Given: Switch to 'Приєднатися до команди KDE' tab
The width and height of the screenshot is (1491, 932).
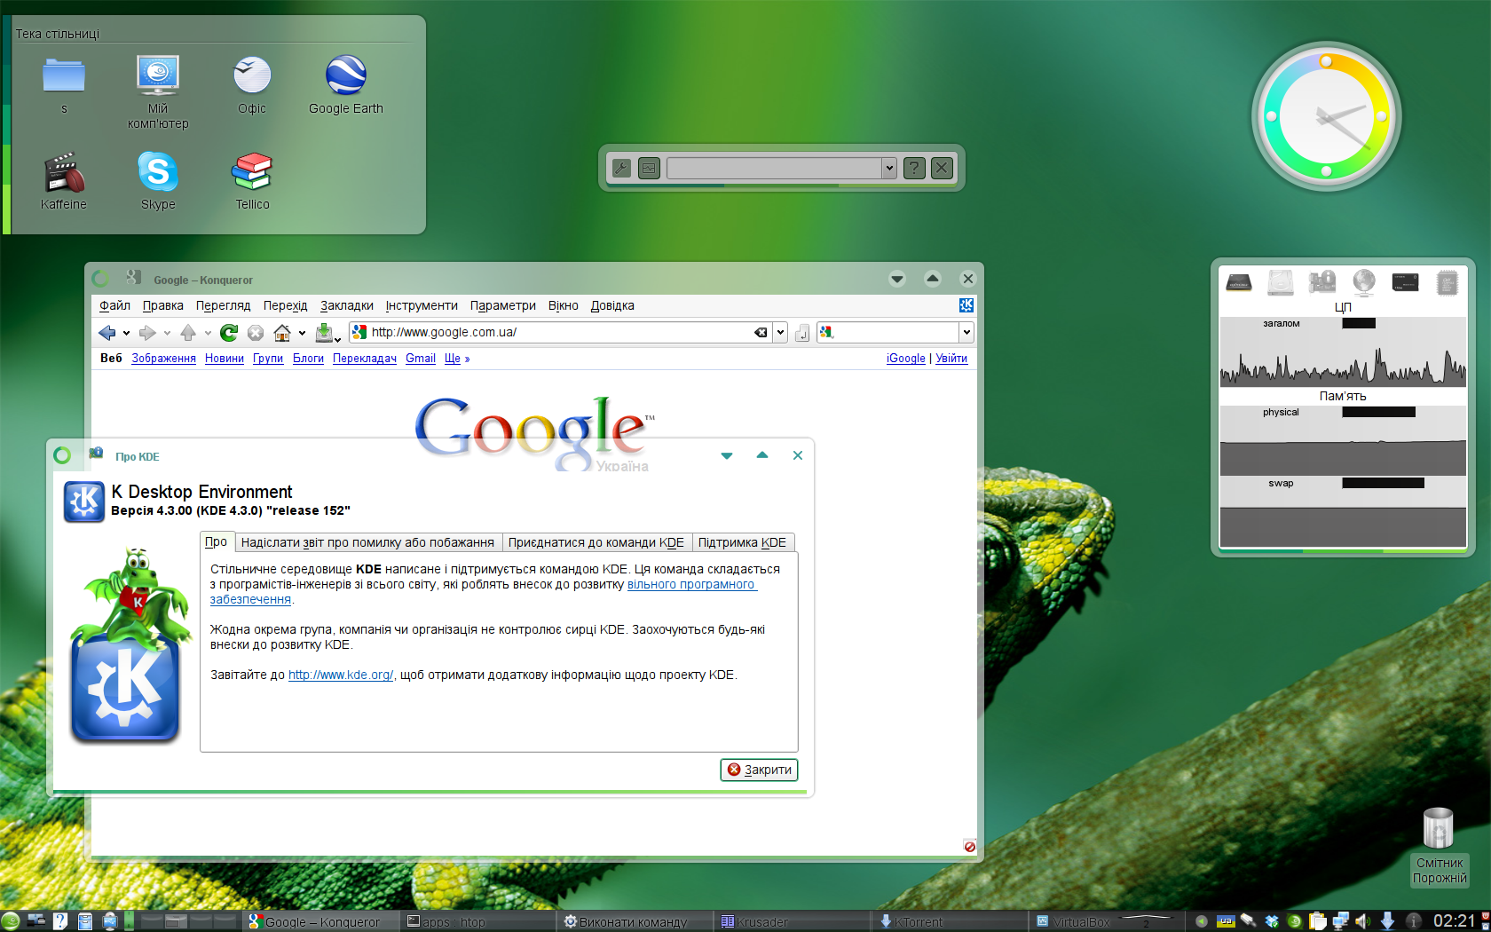Looking at the screenshot, I should tap(596, 542).
